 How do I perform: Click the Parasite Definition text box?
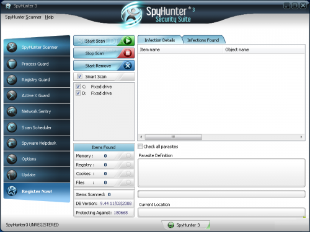click(x=221, y=173)
